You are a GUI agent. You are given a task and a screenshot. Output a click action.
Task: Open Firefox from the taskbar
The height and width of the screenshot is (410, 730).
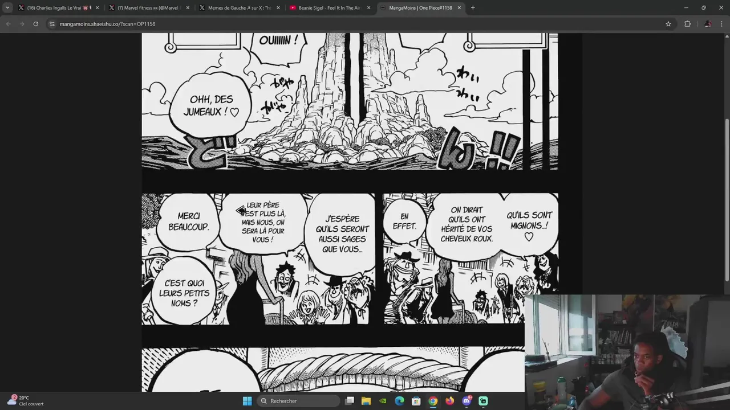[449, 401]
